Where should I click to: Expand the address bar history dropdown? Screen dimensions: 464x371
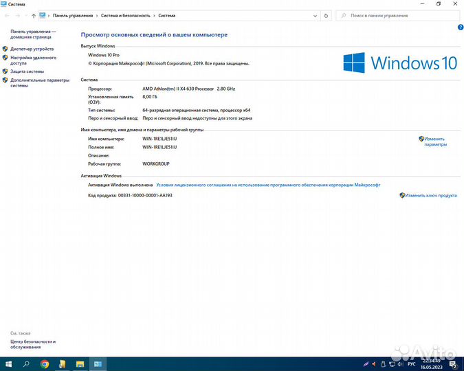pyautogui.click(x=315, y=16)
